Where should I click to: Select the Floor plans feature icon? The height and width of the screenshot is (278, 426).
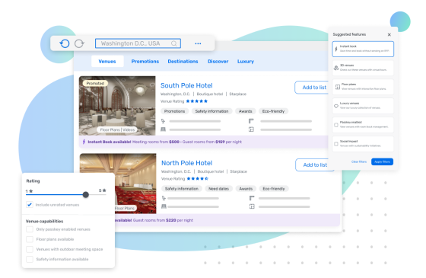click(338, 87)
